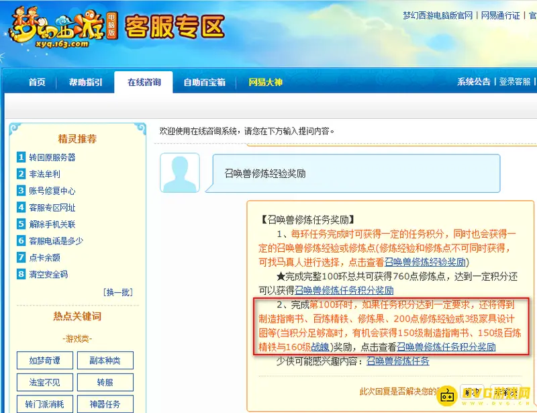Click the -游戏类- category label
537x413 pixels.
tap(77, 339)
